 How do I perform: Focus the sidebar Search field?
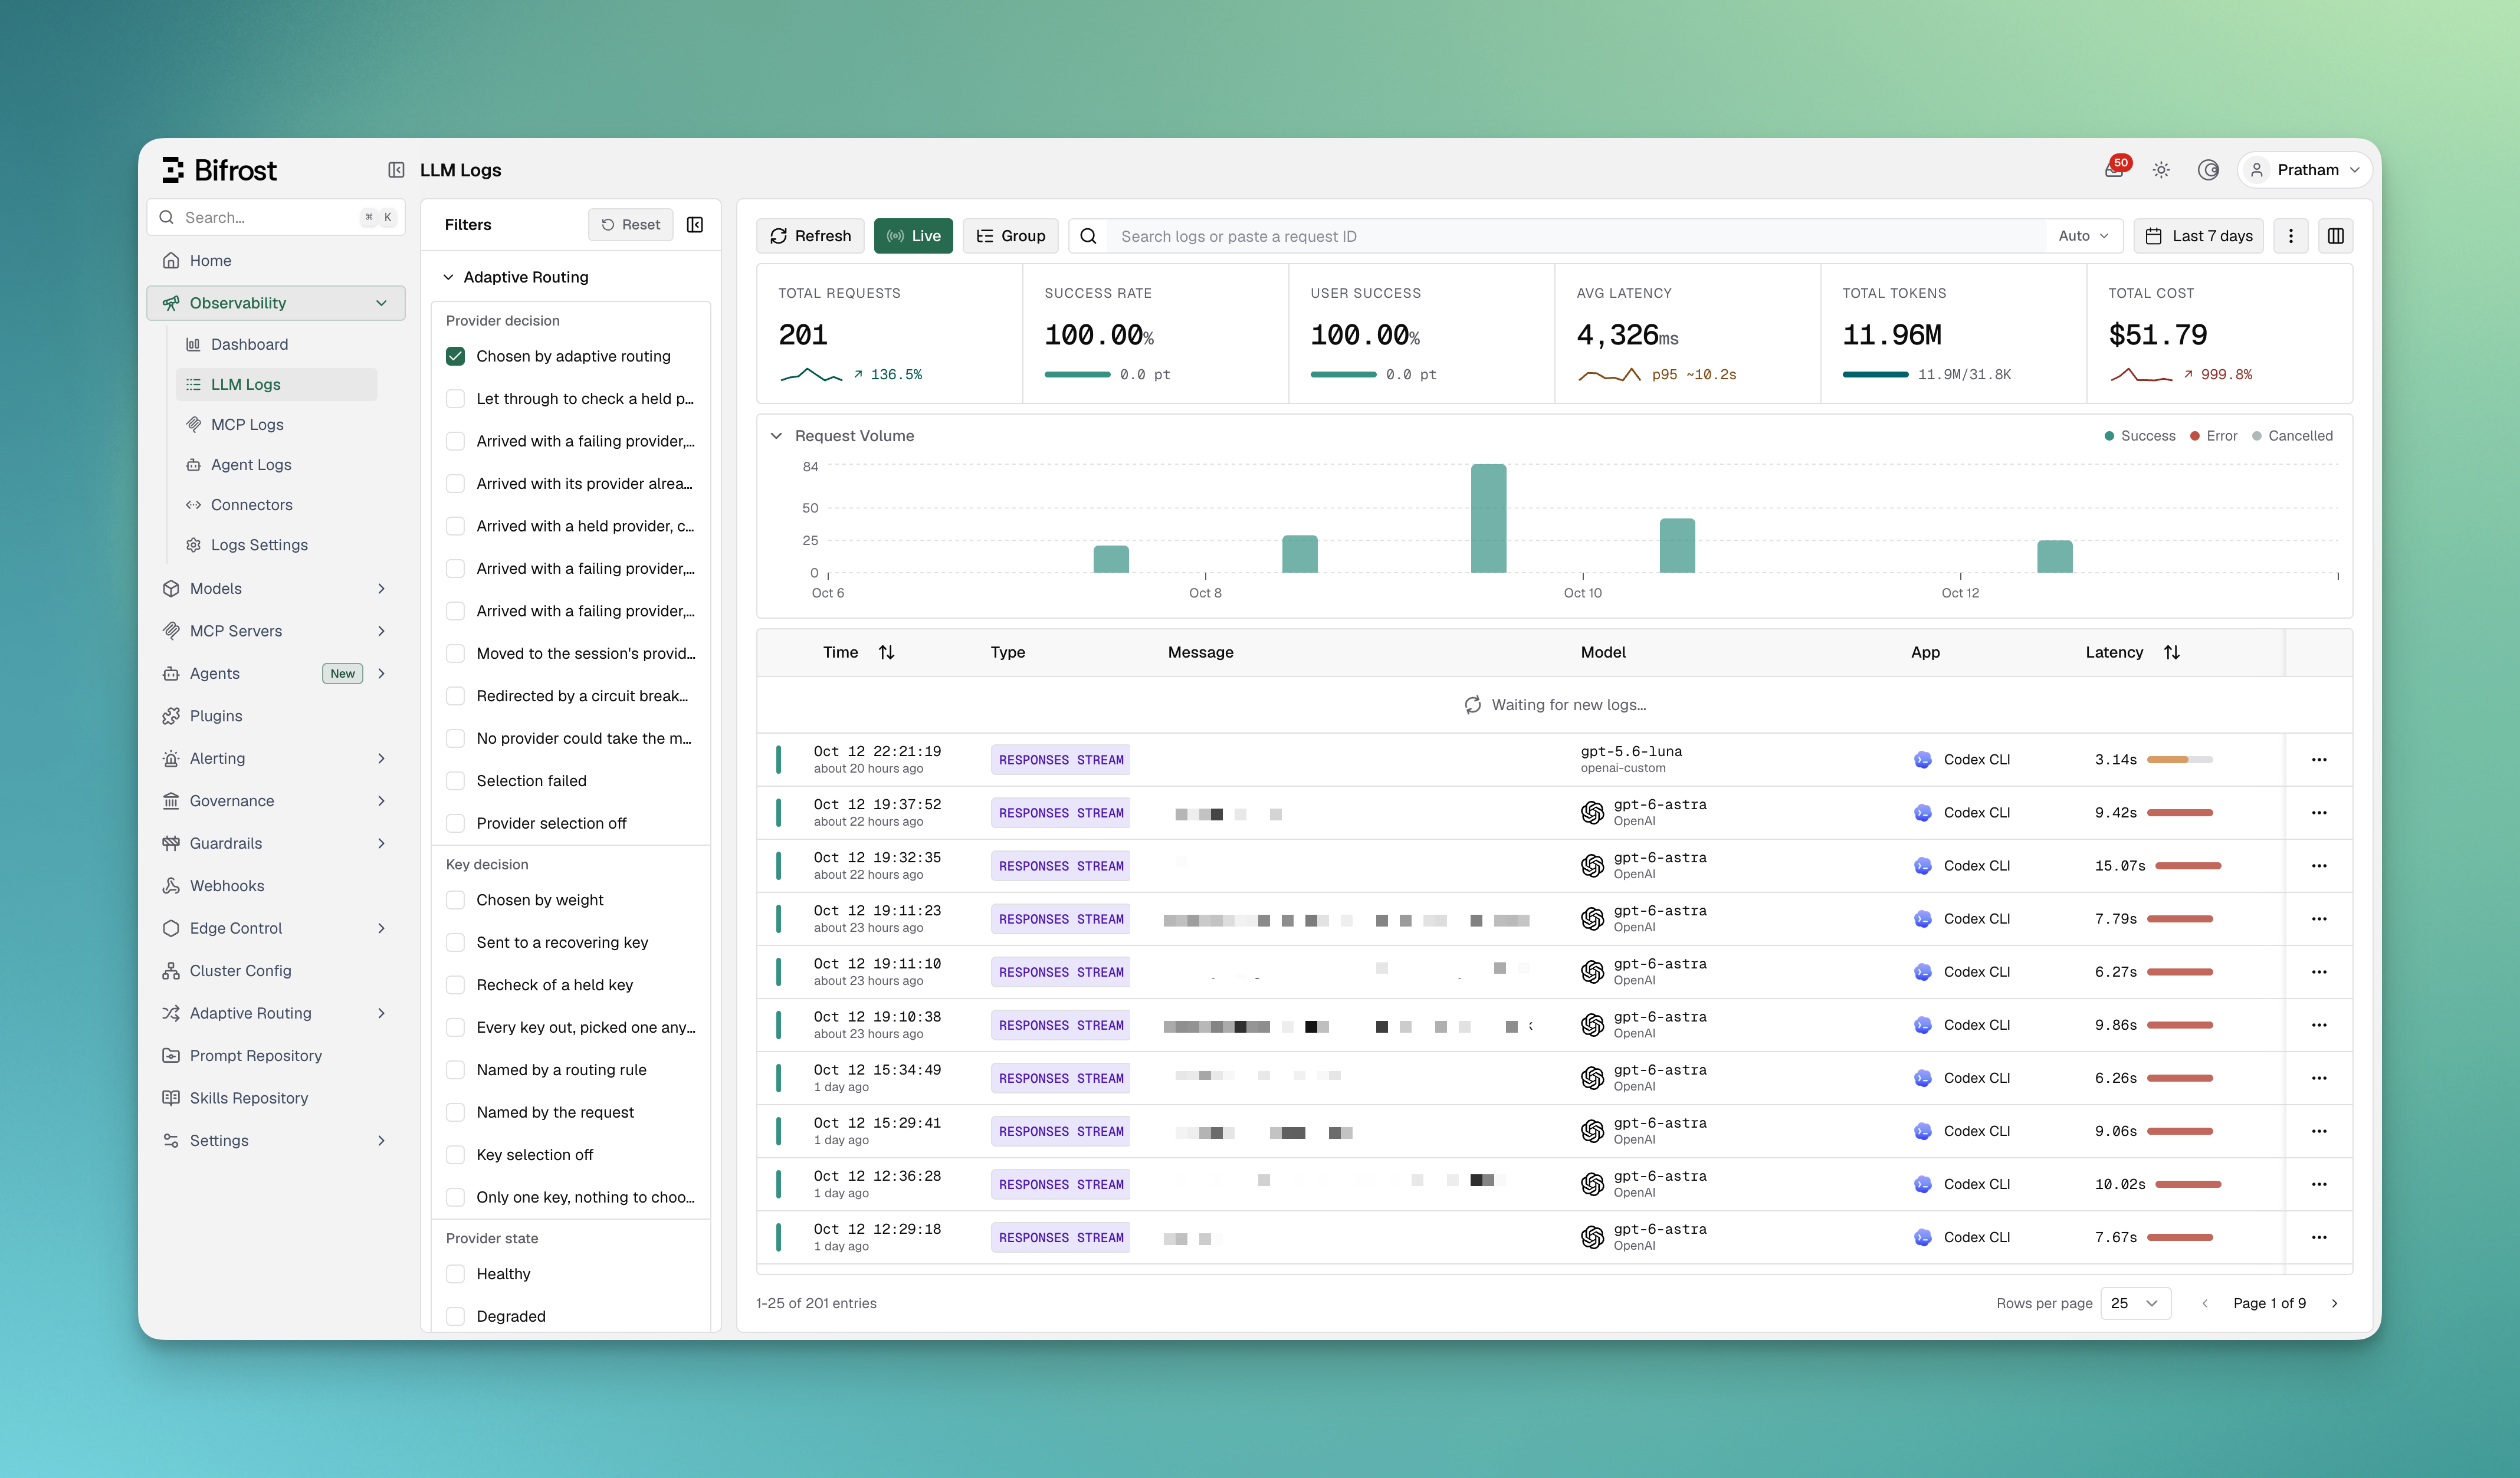tap(275, 217)
